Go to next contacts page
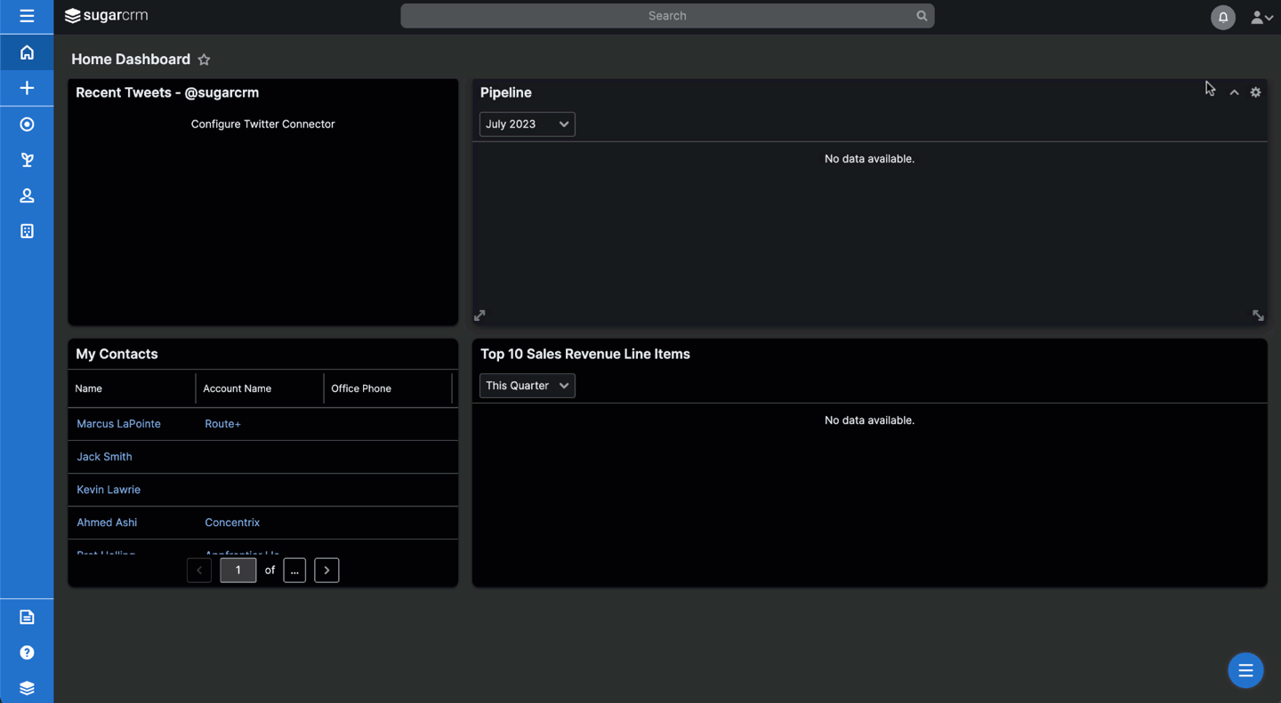 click(x=326, y=571)
